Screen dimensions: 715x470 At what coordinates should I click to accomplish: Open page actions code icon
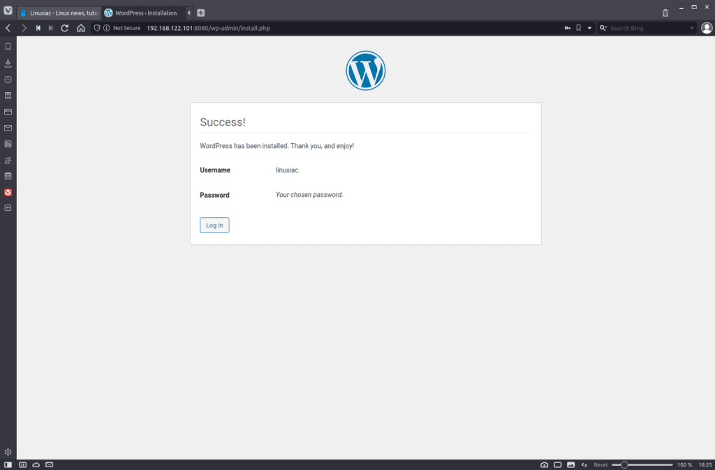[x=584, y=464]
